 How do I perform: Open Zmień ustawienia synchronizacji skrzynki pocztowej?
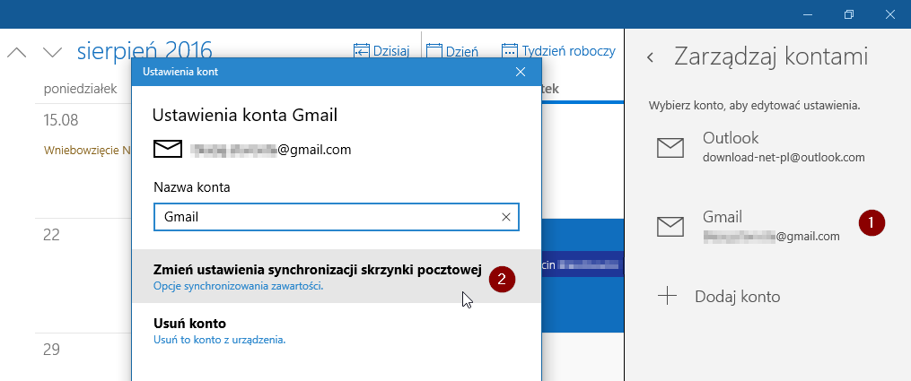tap(337, 276)
